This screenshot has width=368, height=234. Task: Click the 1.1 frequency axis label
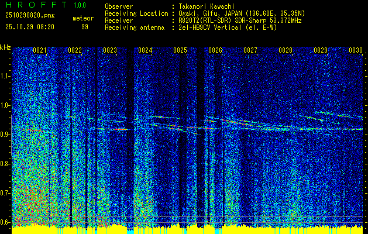5,76
